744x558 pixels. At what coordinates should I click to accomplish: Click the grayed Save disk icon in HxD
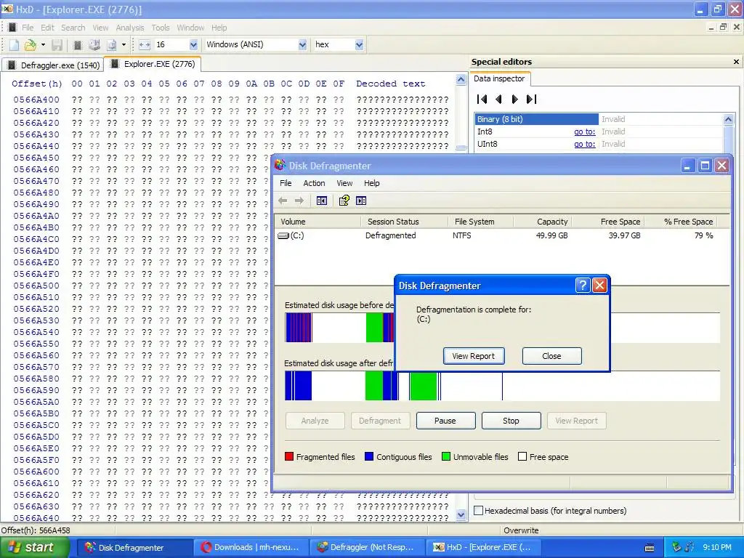57,44
